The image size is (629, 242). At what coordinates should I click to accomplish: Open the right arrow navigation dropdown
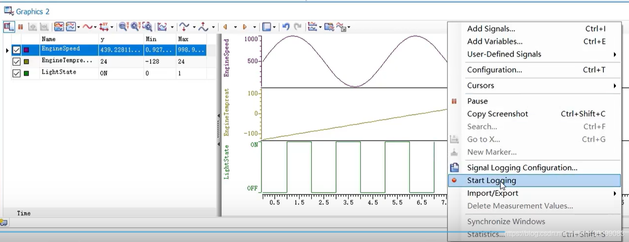255,27
